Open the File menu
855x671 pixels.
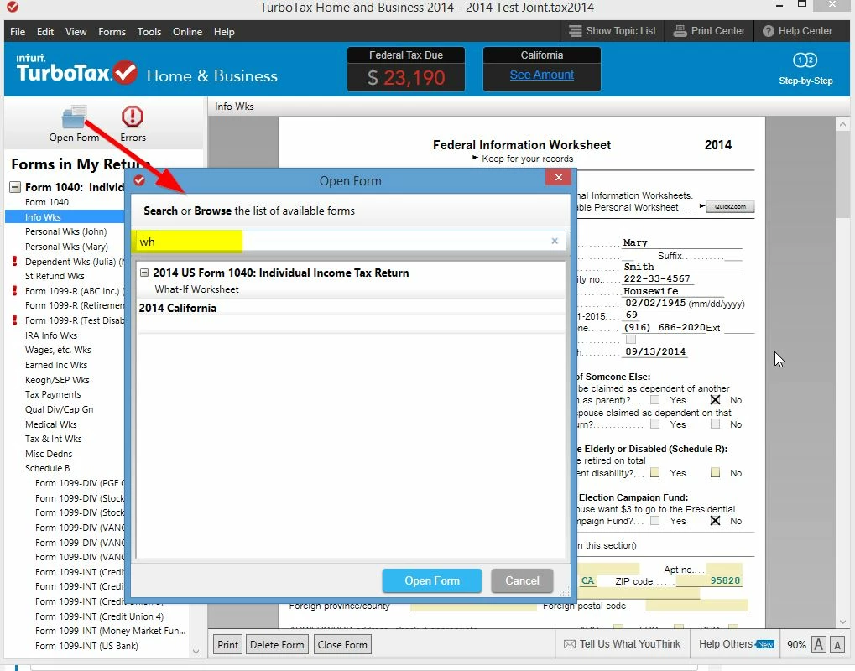click(x=18, y=32)
